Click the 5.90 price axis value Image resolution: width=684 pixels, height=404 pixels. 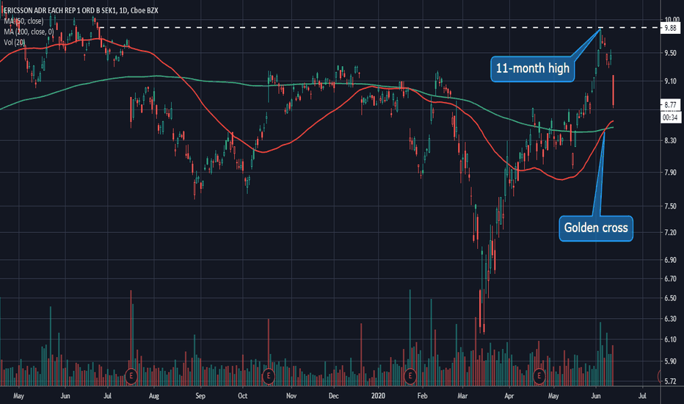tap(670, 361)
